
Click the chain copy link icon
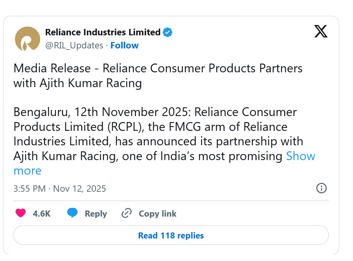(x=126, y=213)
